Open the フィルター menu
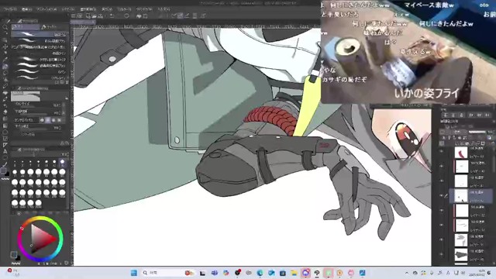Screen dimensions: 496x279 (x=124, y=9)
